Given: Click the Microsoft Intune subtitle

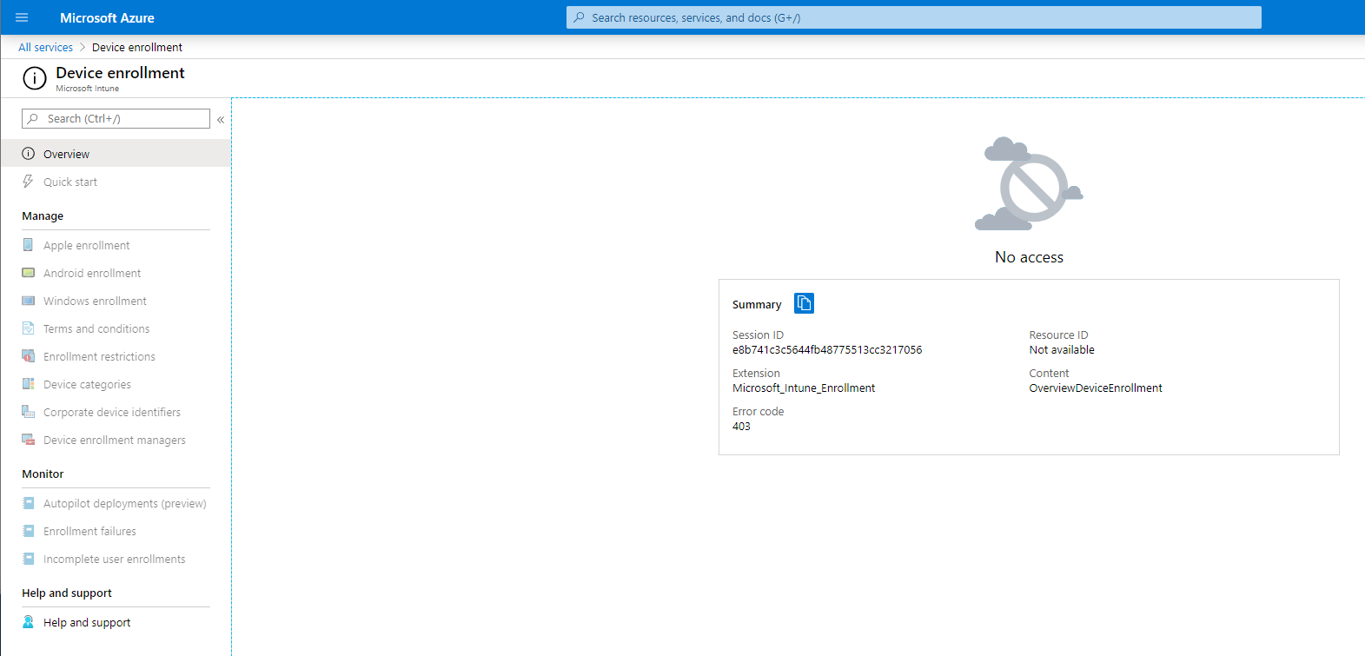Looking at the screenshot, I should tap(87, 89).
